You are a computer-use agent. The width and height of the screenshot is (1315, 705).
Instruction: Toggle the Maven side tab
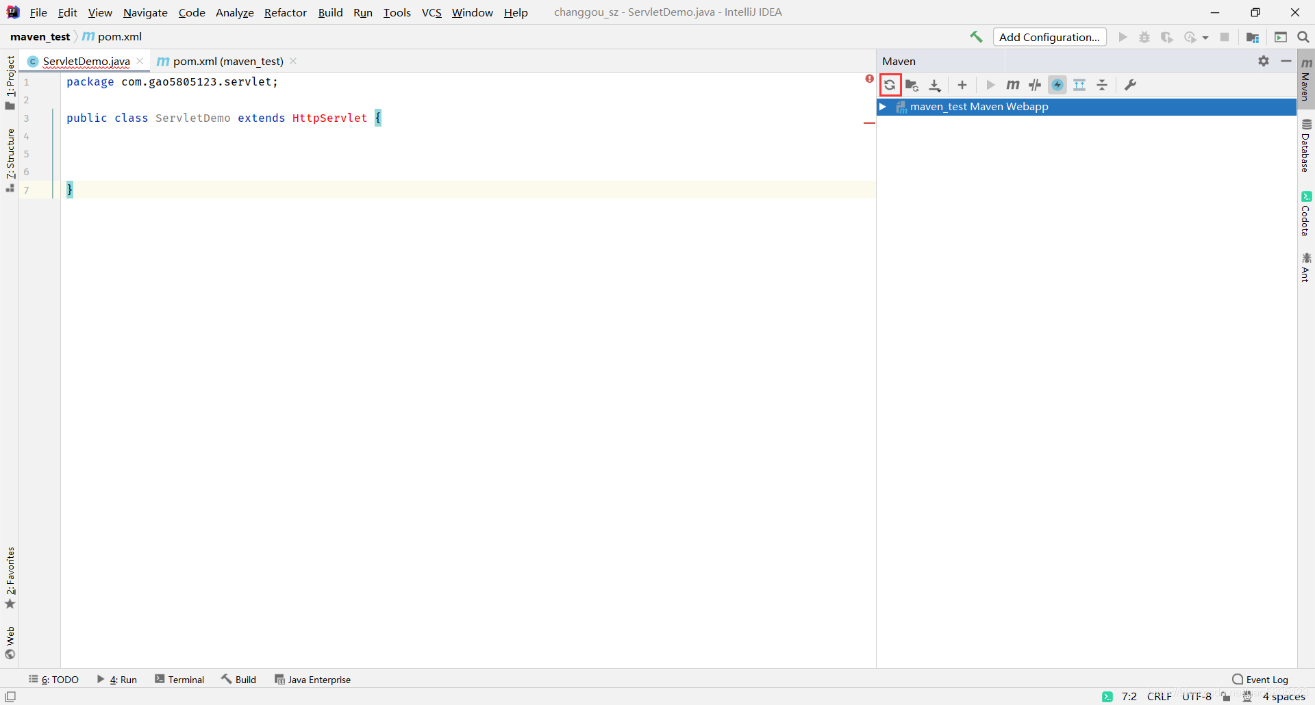click(1306, 79)
